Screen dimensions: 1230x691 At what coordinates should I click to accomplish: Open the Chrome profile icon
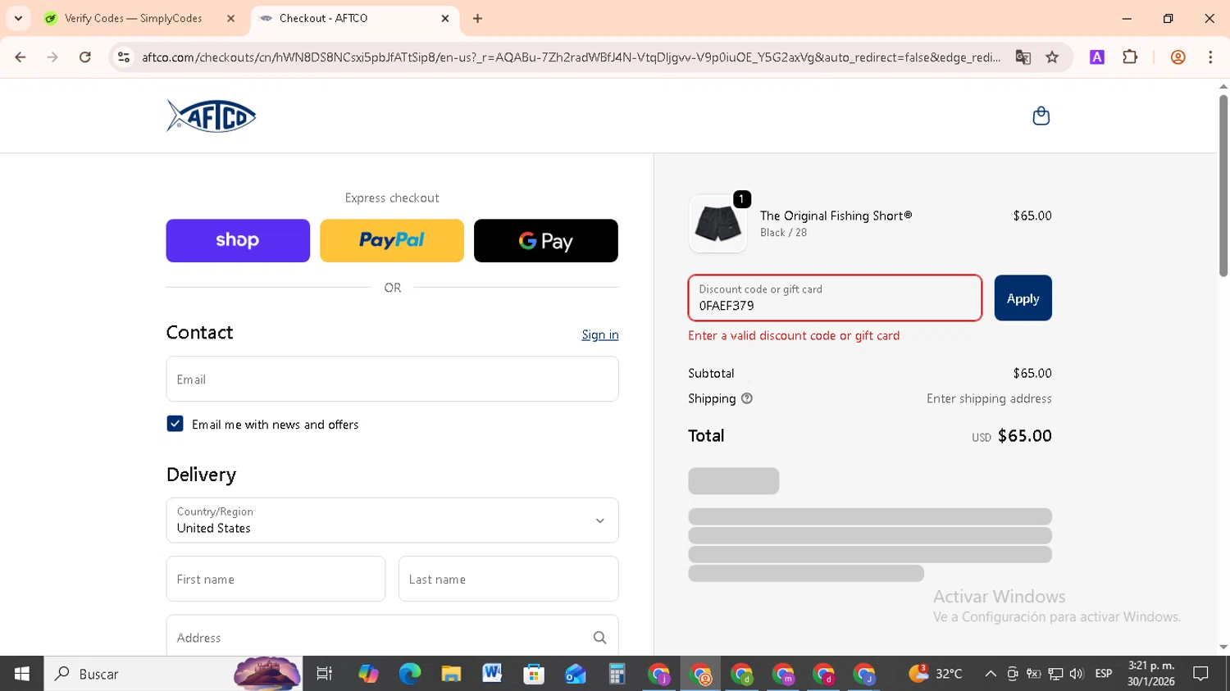(1178, 57)
